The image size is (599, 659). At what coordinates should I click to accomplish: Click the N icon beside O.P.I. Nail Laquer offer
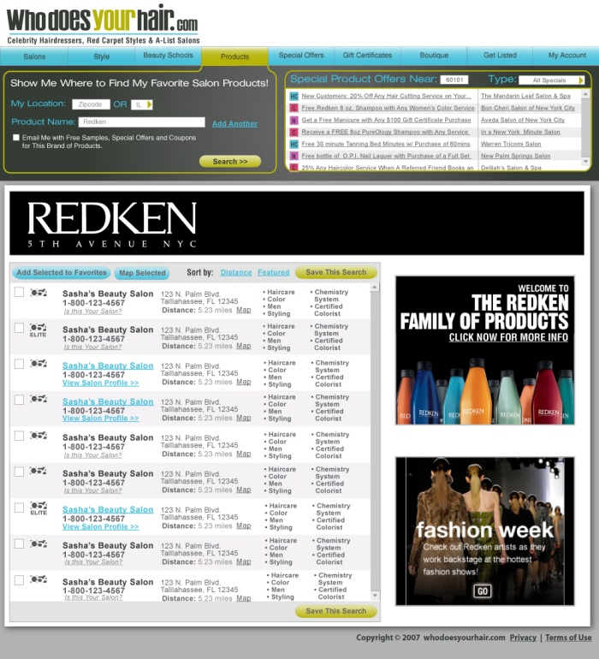(x=294, y=156)
